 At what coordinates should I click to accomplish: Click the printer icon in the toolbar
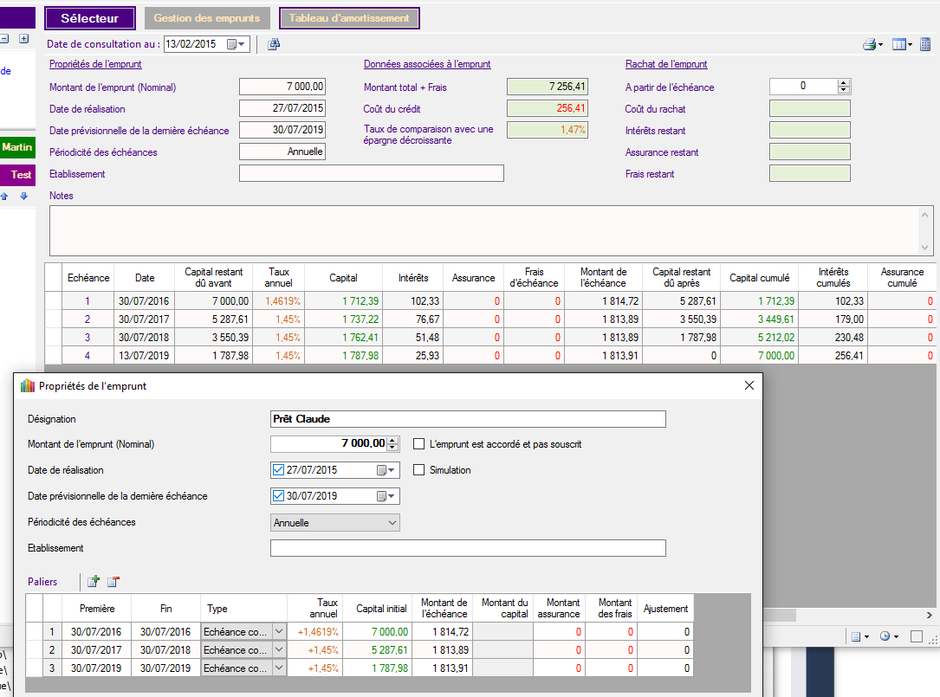pos(869,44)
